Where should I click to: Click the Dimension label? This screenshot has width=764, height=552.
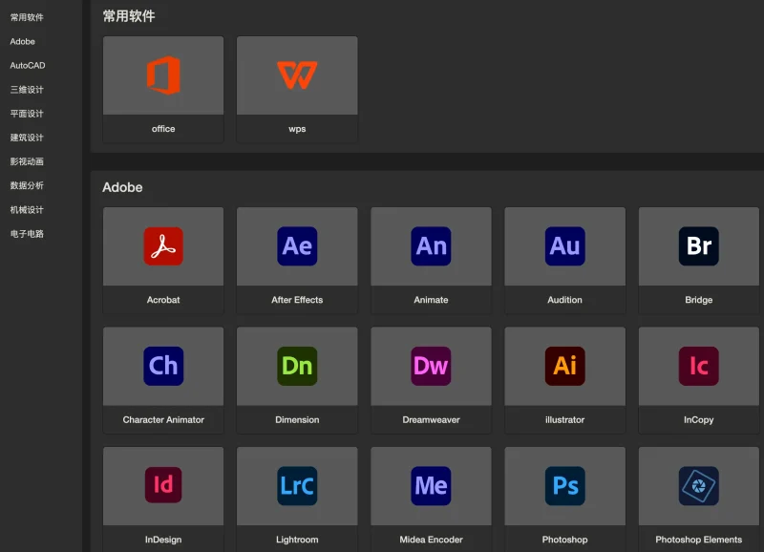297,419
